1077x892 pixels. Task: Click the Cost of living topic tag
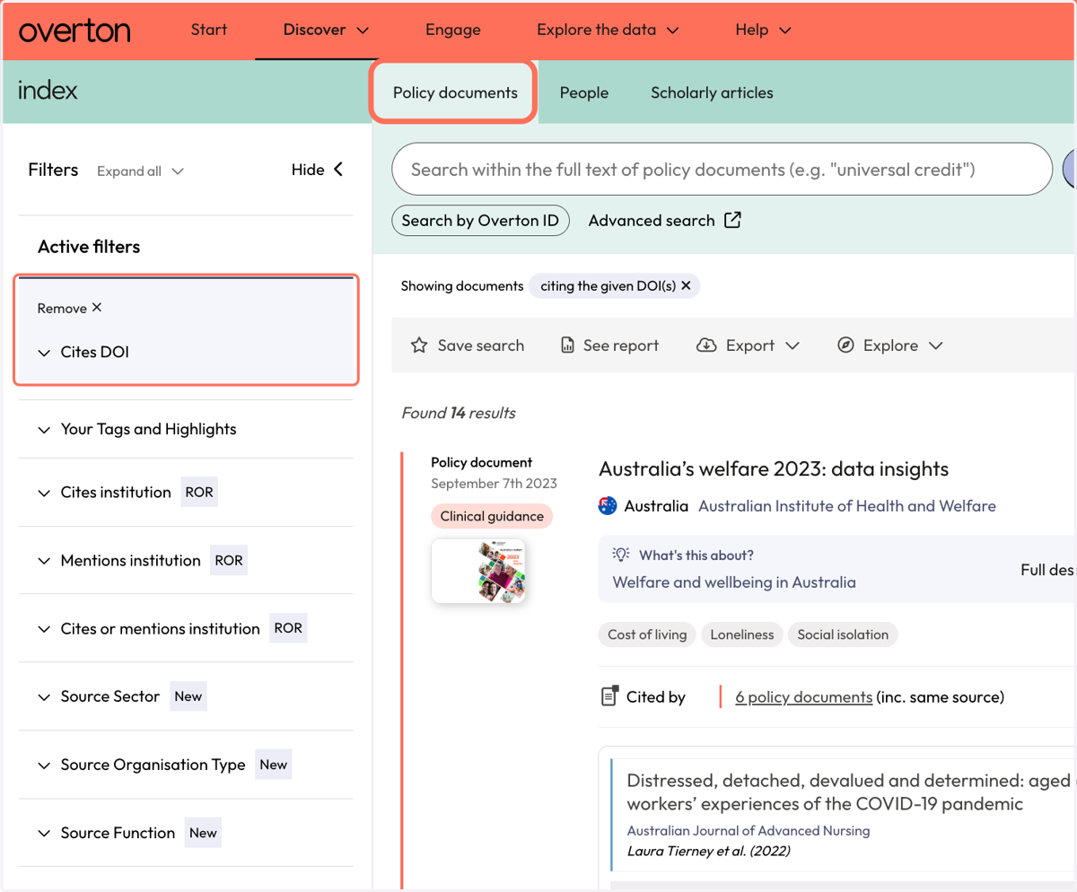[x=647, y=634]
